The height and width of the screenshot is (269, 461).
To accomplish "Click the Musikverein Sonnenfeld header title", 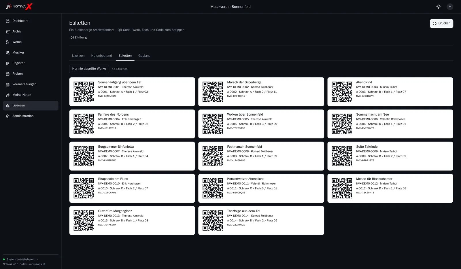I will click(231, 7).
